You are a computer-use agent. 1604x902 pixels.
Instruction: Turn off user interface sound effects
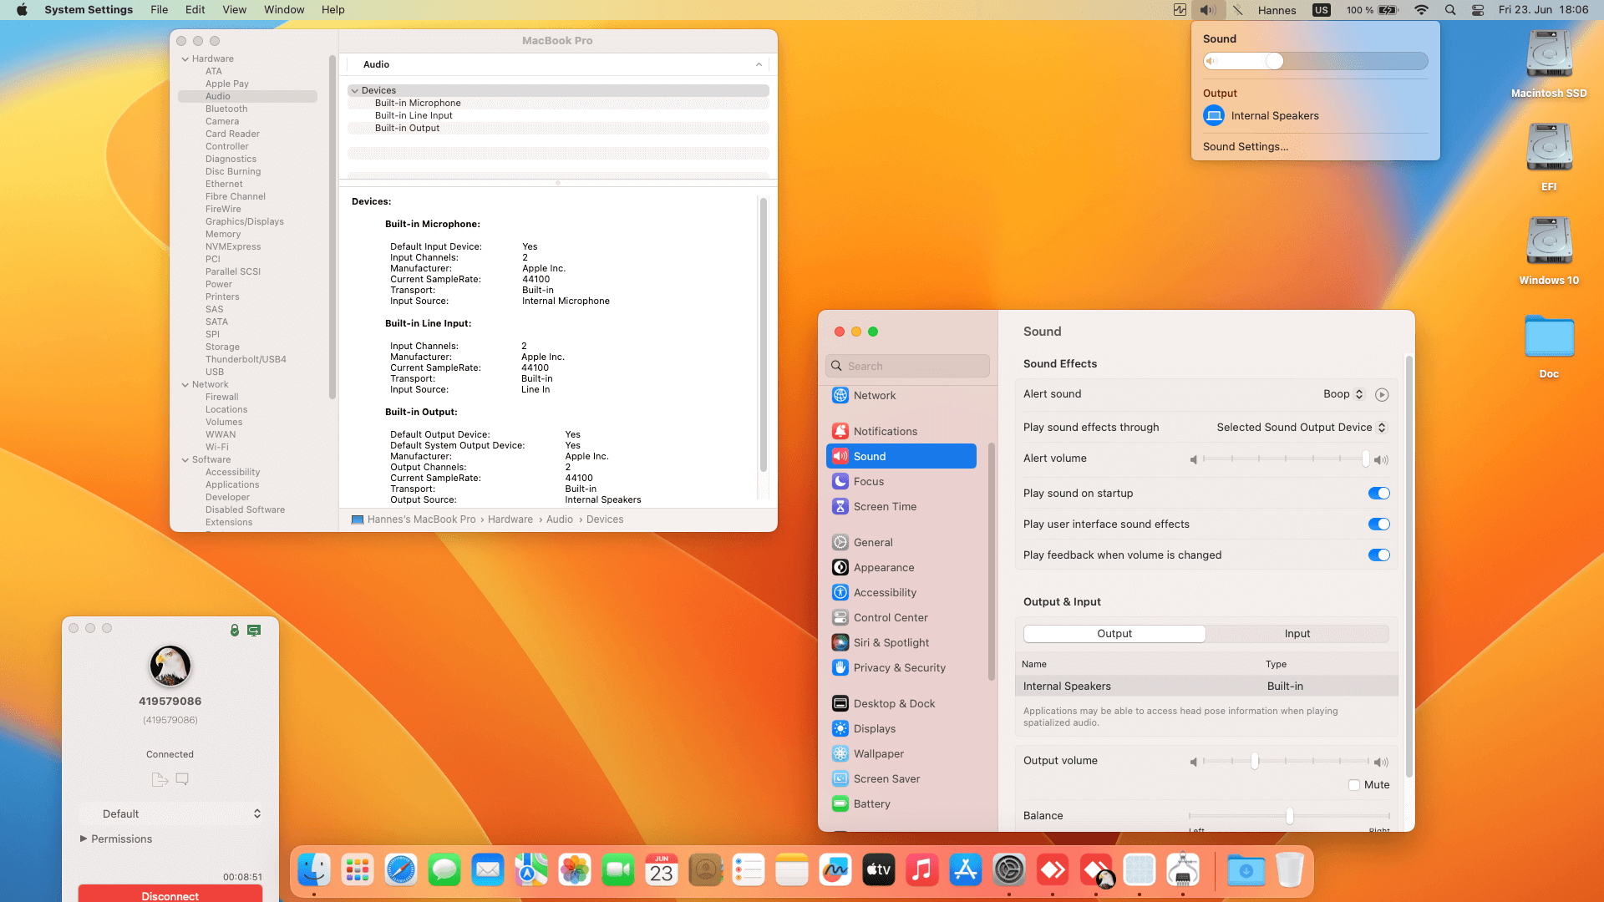coord(1378,524)
